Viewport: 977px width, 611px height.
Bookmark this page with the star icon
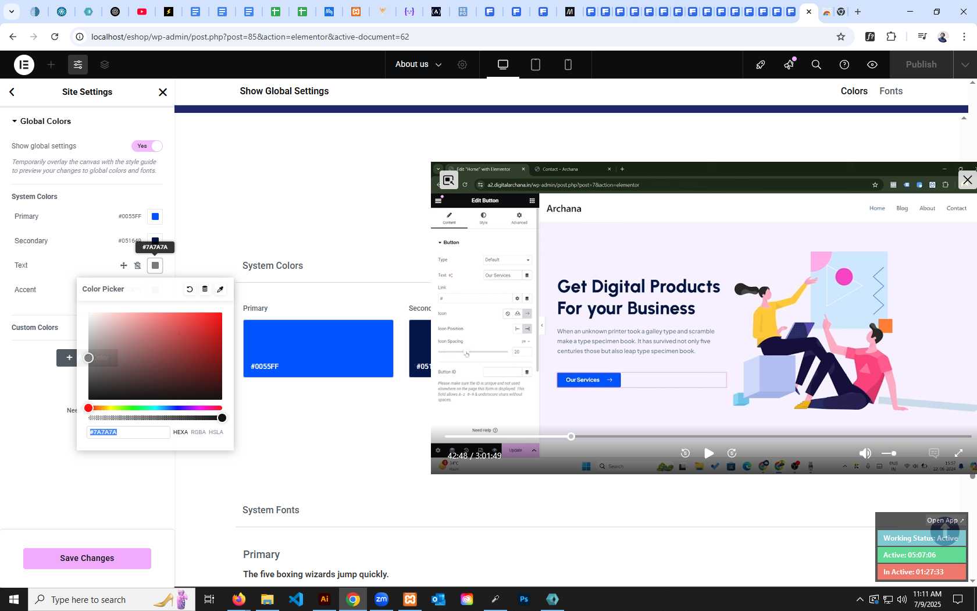coord(840,37)
